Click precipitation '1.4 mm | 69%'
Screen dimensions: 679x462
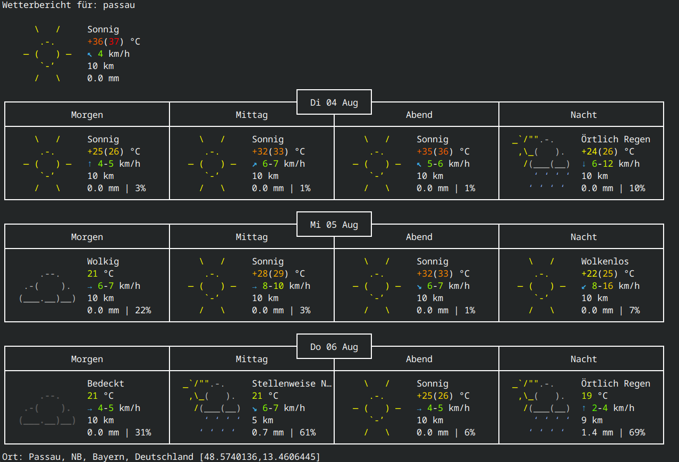pyautogui.click(x=613, y=432)
